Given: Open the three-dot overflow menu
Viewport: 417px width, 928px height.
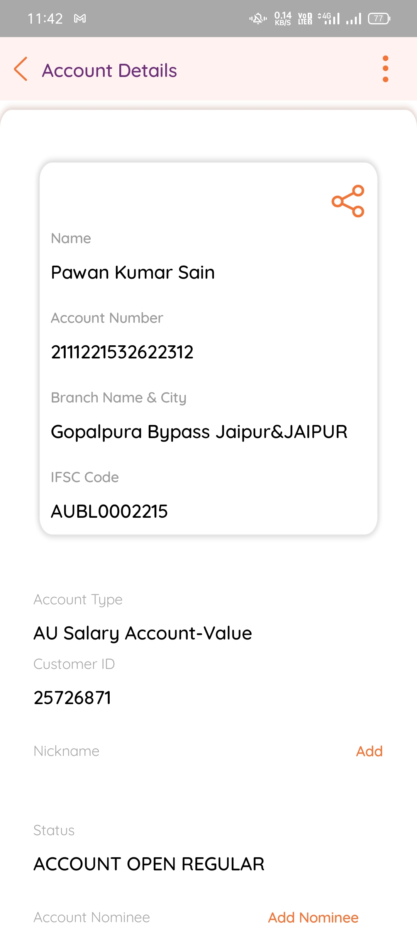Looking at the screenshot, I should pos(385,69).
